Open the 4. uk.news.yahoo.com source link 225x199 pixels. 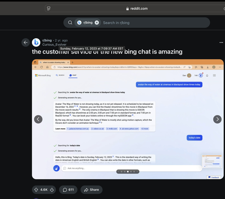point(129,129)
